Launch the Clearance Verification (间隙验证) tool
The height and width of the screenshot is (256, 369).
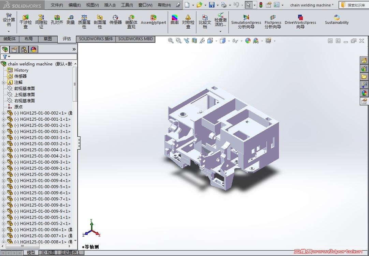pos(41,21)
